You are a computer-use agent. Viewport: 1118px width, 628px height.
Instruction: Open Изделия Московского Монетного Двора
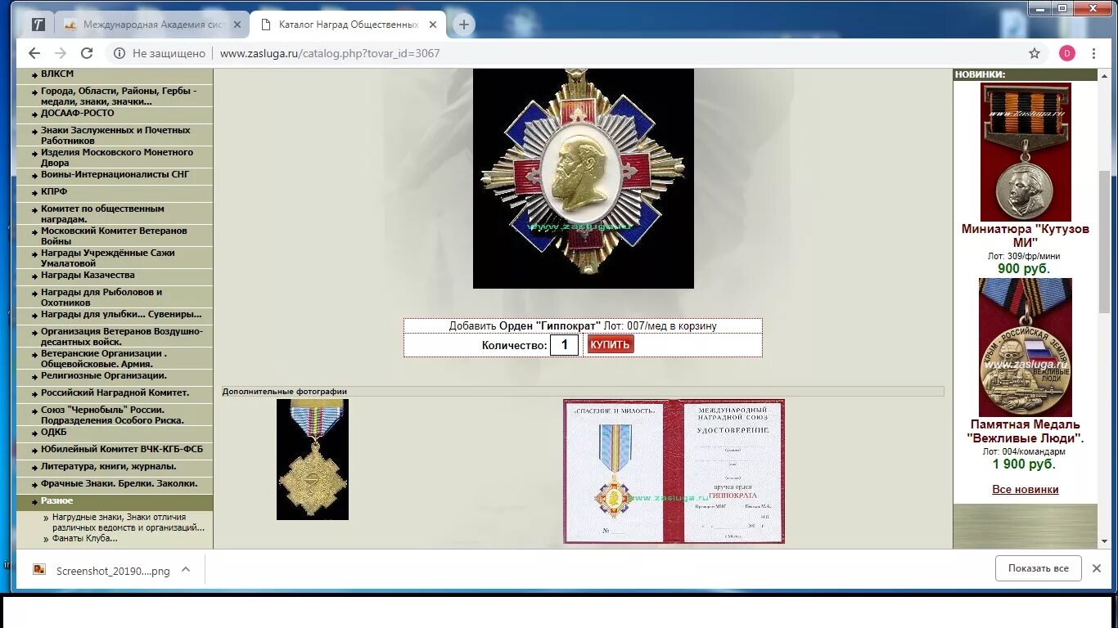point(117,157)
